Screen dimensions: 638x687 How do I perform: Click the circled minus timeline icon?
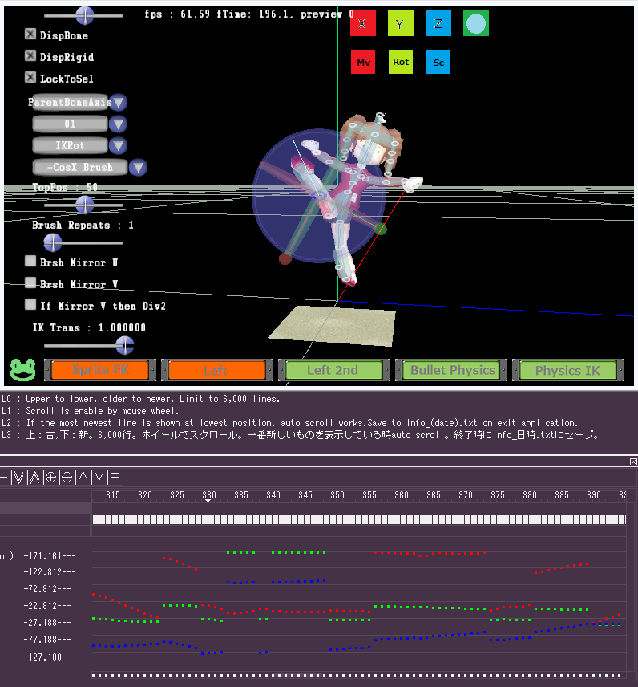[x=67, y=477]
